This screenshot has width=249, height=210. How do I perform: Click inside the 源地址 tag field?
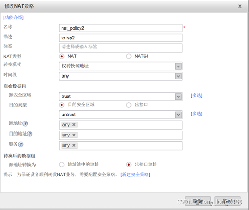click(121, 125)
